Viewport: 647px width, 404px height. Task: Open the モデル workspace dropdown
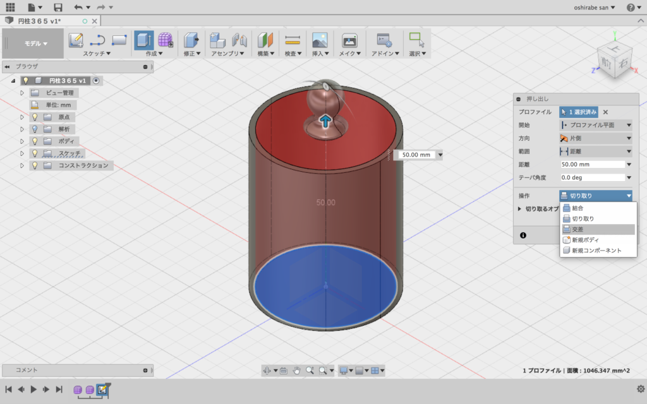pos(35,44)
